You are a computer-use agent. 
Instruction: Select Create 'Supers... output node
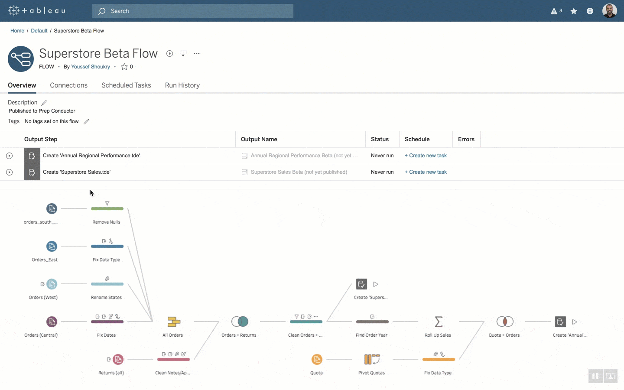(361, 284)
